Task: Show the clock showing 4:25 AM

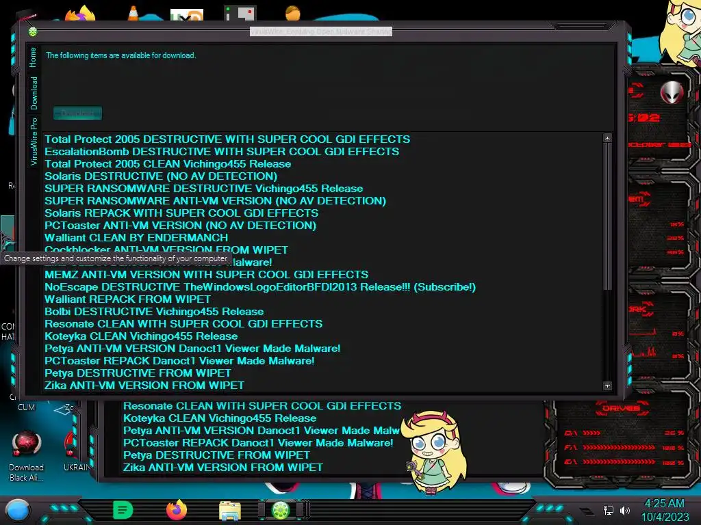Action: click(665, 510)
